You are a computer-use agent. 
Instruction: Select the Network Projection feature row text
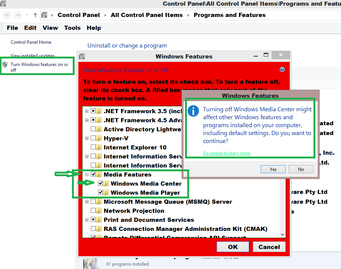click(134, 211)
